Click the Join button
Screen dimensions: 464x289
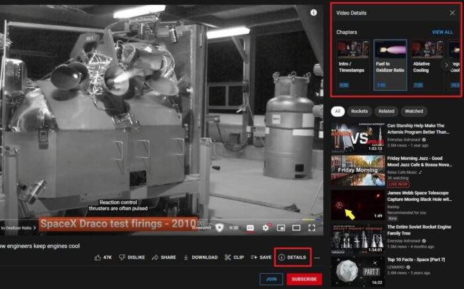click(271, 279)
